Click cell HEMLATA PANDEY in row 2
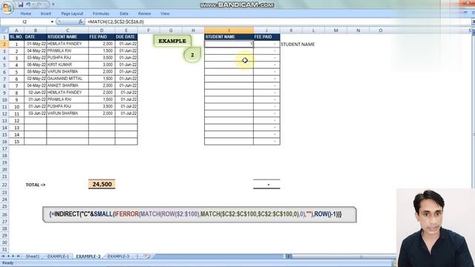 click(68, 44)
